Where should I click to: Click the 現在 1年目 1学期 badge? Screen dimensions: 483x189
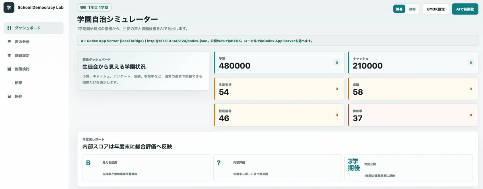(94, 7)
